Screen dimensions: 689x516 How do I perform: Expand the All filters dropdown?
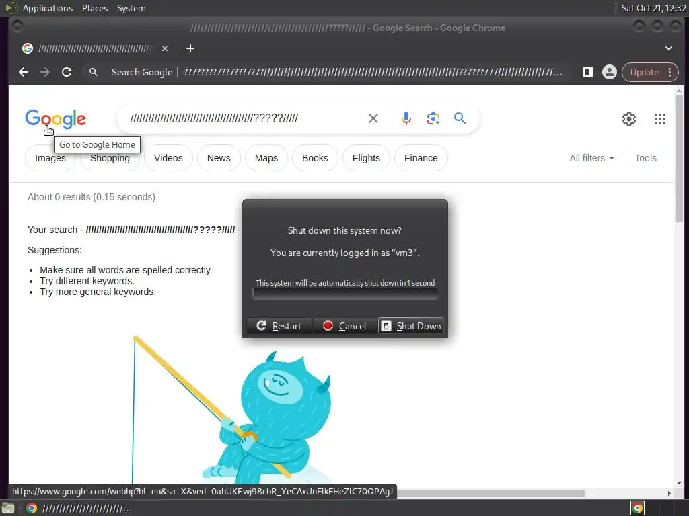point(591,158)
